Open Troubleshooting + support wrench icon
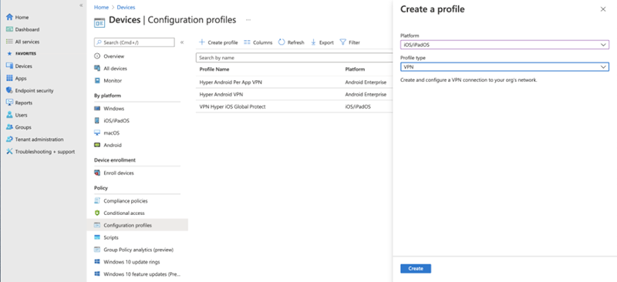617x282 pixels. click(x=10, y=152)
